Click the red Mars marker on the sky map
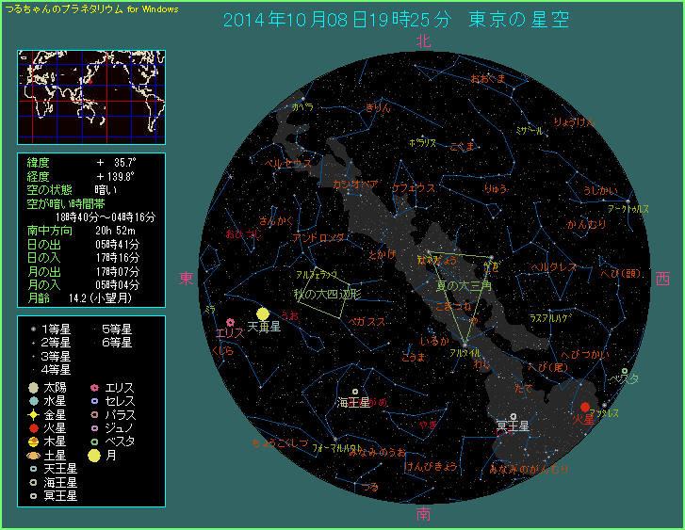685x530 pixels. 585,407
